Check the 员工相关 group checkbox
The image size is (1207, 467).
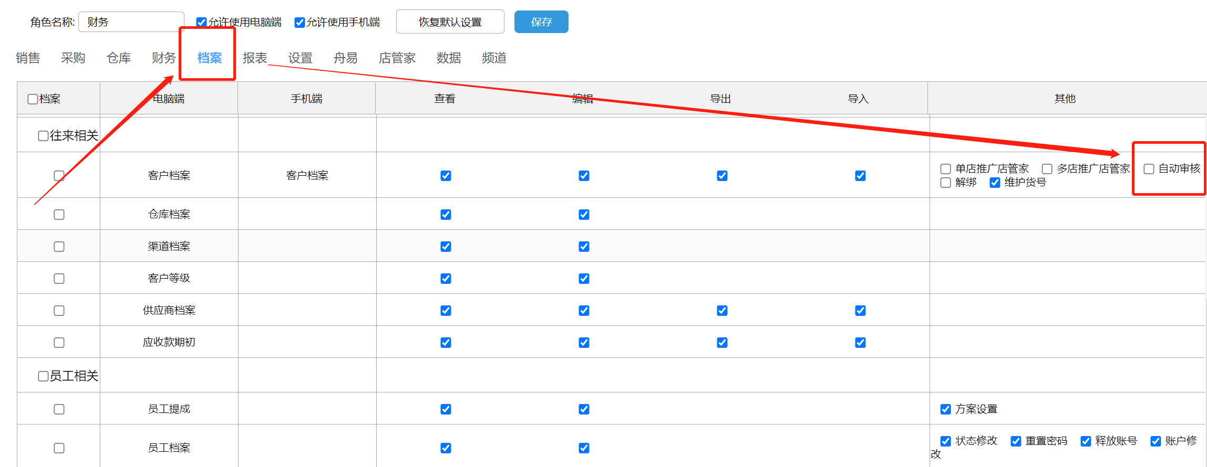(x=43, y=376)
